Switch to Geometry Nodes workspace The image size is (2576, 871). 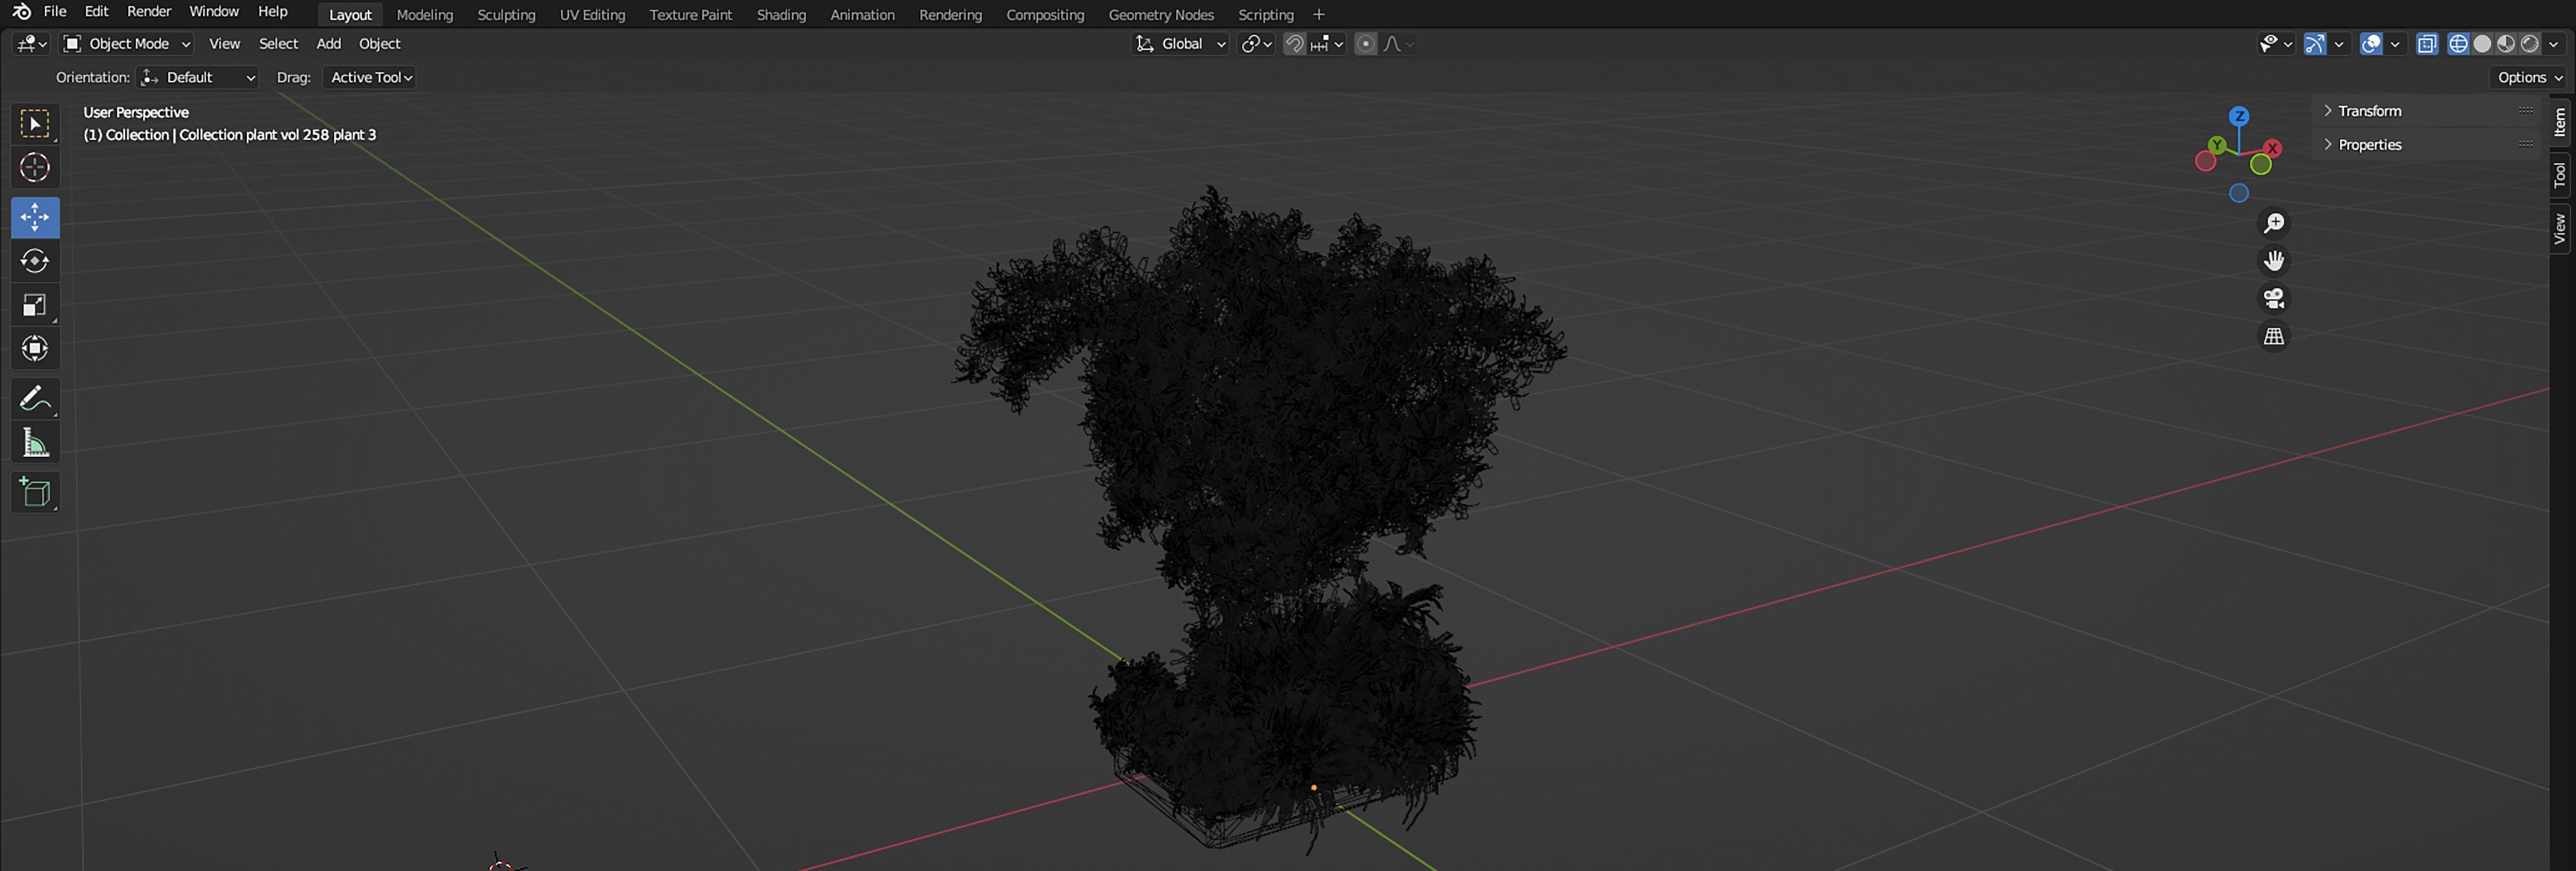pyautogui.click(x=1160, y=15)
